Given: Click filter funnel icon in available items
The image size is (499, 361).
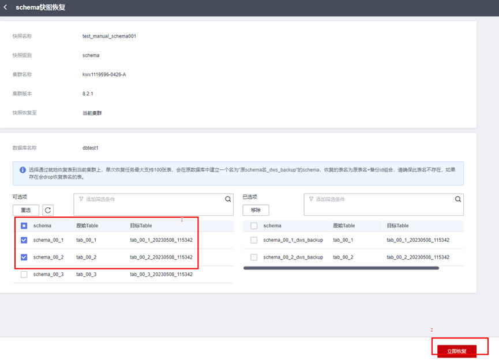Looking at the screenshot, I should [81, 199].
